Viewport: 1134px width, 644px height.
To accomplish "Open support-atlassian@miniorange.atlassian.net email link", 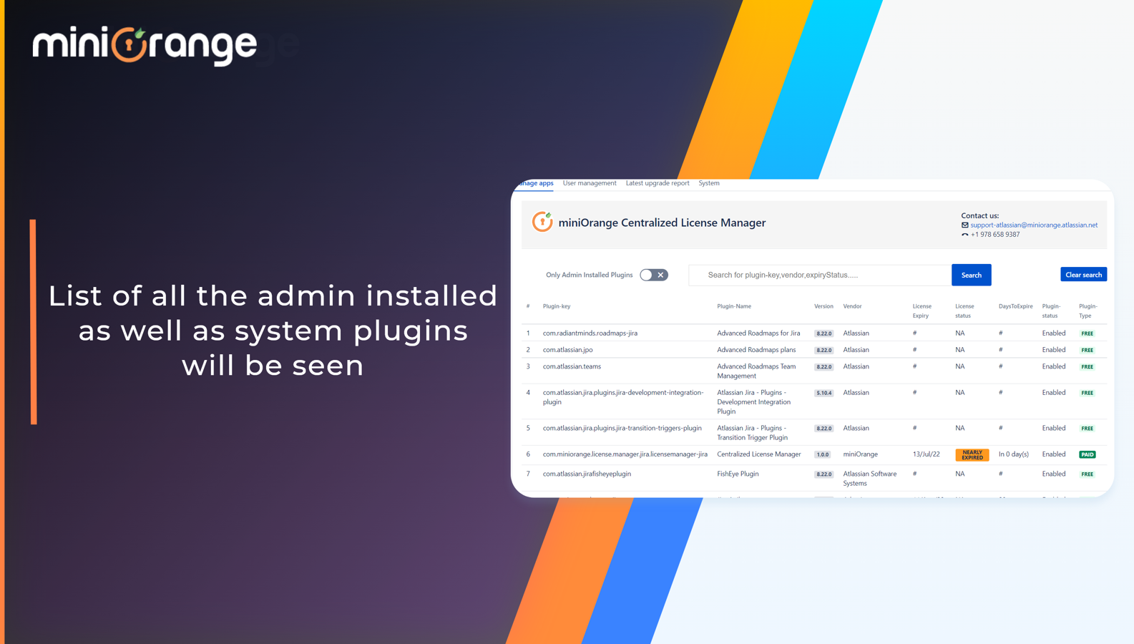I will pyautogui.click(x=1034, y=225).
